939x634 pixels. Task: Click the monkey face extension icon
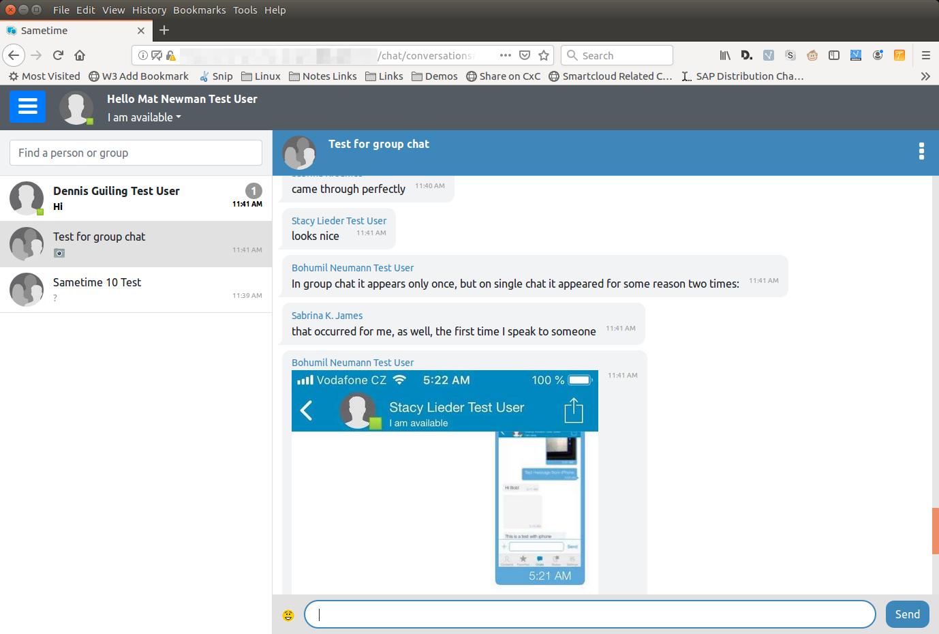tap(812, 55)
